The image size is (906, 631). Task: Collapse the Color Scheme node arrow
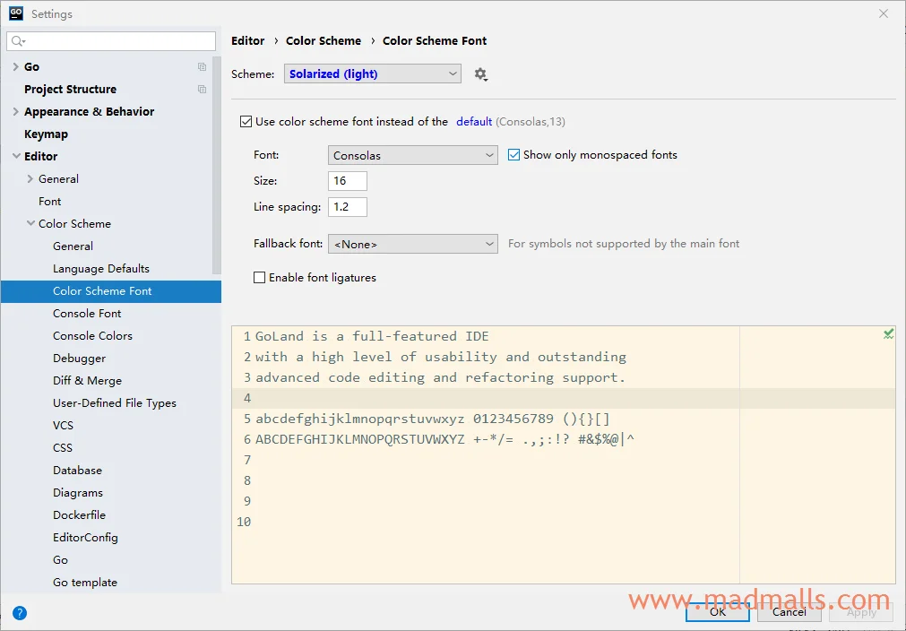(x=30, y=223)
